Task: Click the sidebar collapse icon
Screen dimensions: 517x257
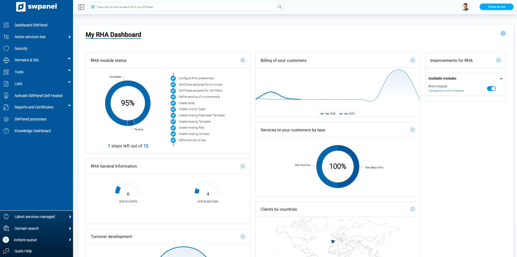Action: pyautogui.click(x=81, y=7)
